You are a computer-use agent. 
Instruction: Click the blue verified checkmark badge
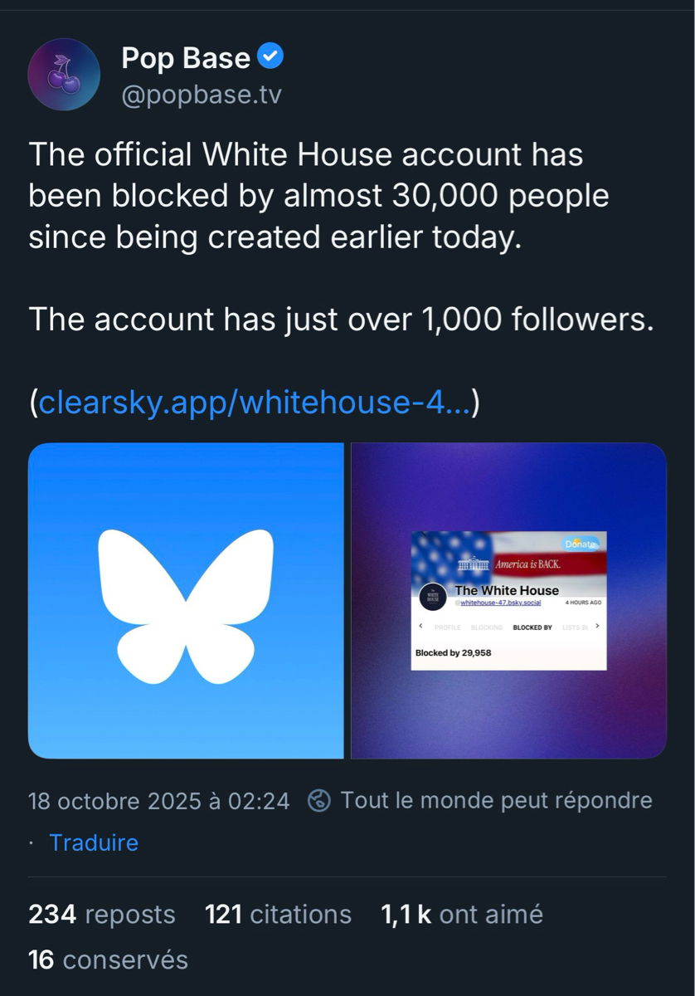pyautogui.click(x=271, y=56)
